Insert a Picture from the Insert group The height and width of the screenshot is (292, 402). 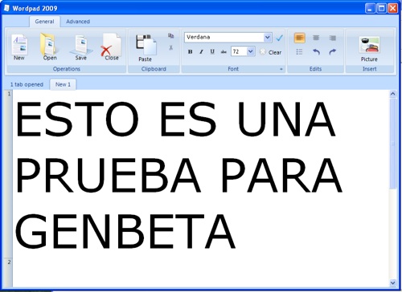(369, 49)
